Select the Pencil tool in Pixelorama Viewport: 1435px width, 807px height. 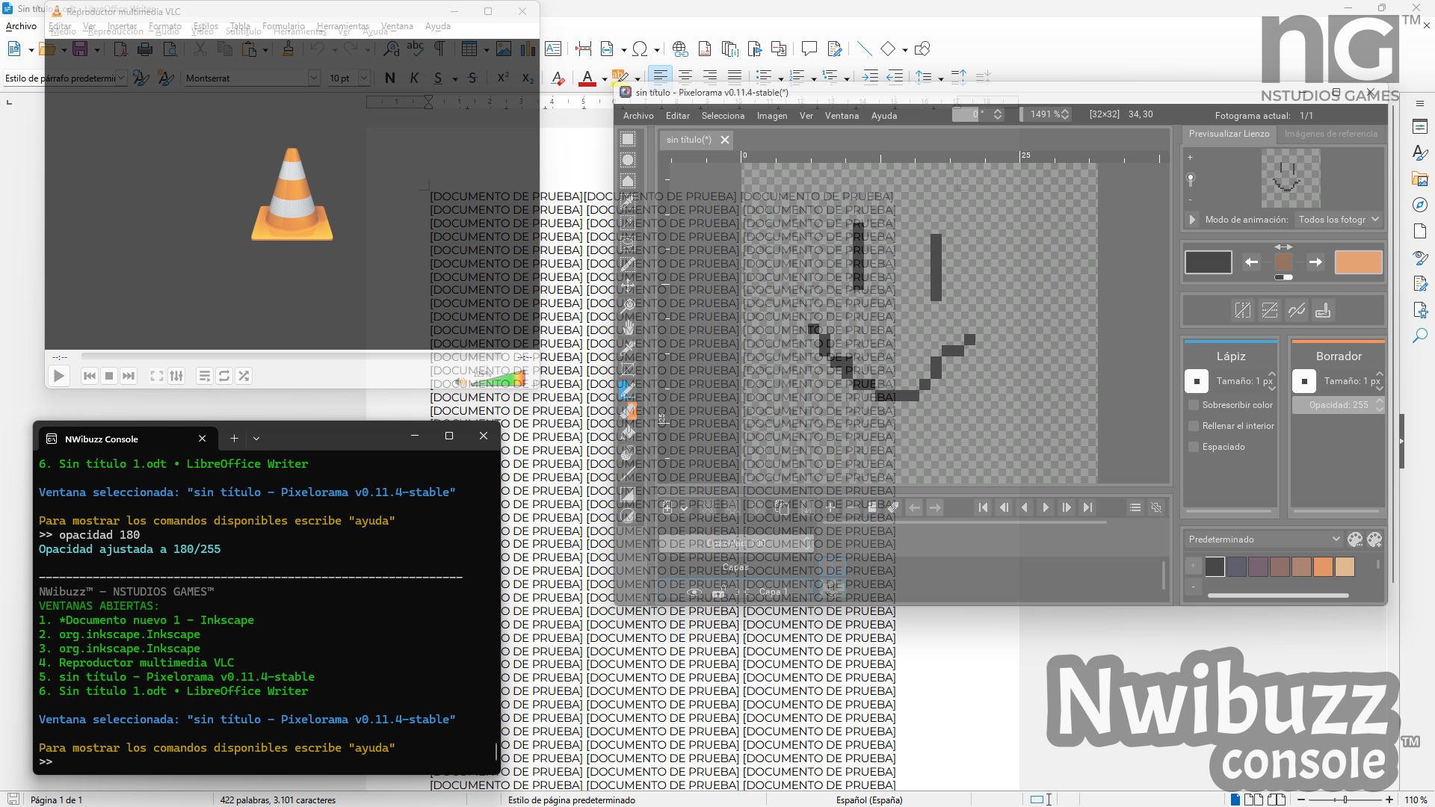click(628, 389)
